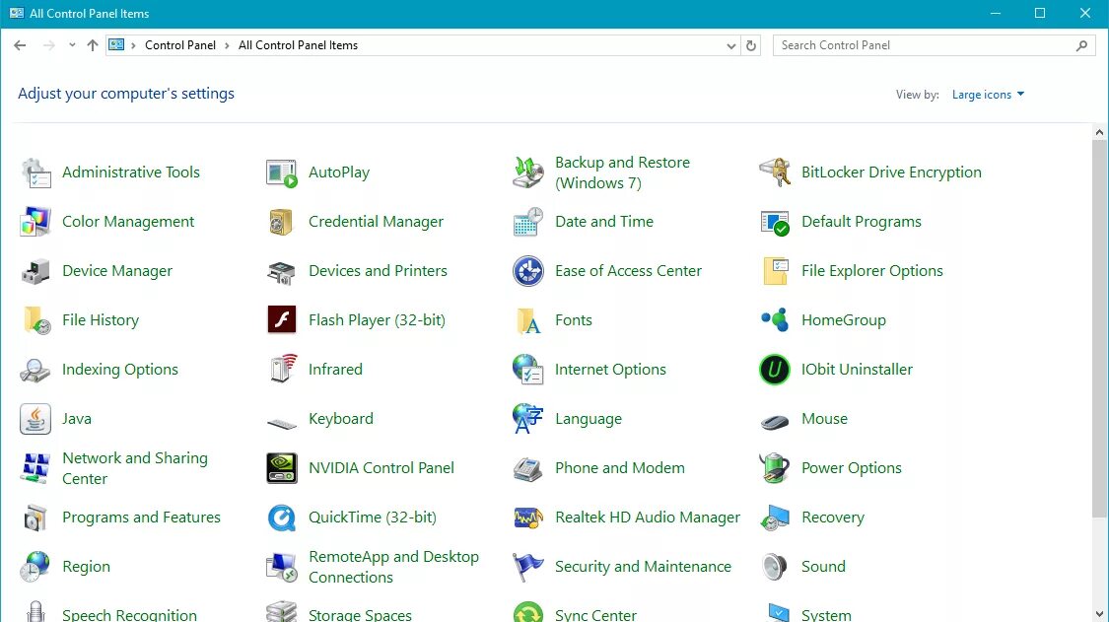Screen dimensions: 1109x622
Task: Click All Control Panel Items breadcrumb
Action: pos(298,45)
